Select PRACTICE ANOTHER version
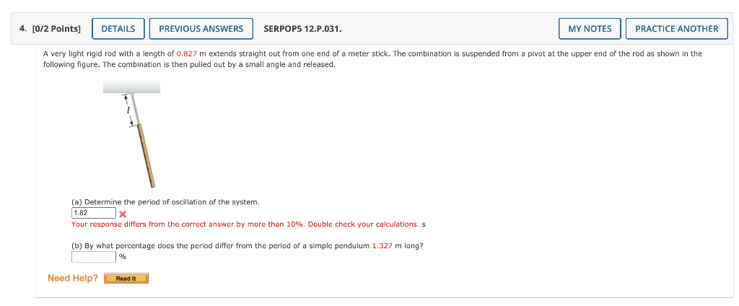739x306 pixels. [677, 29]
